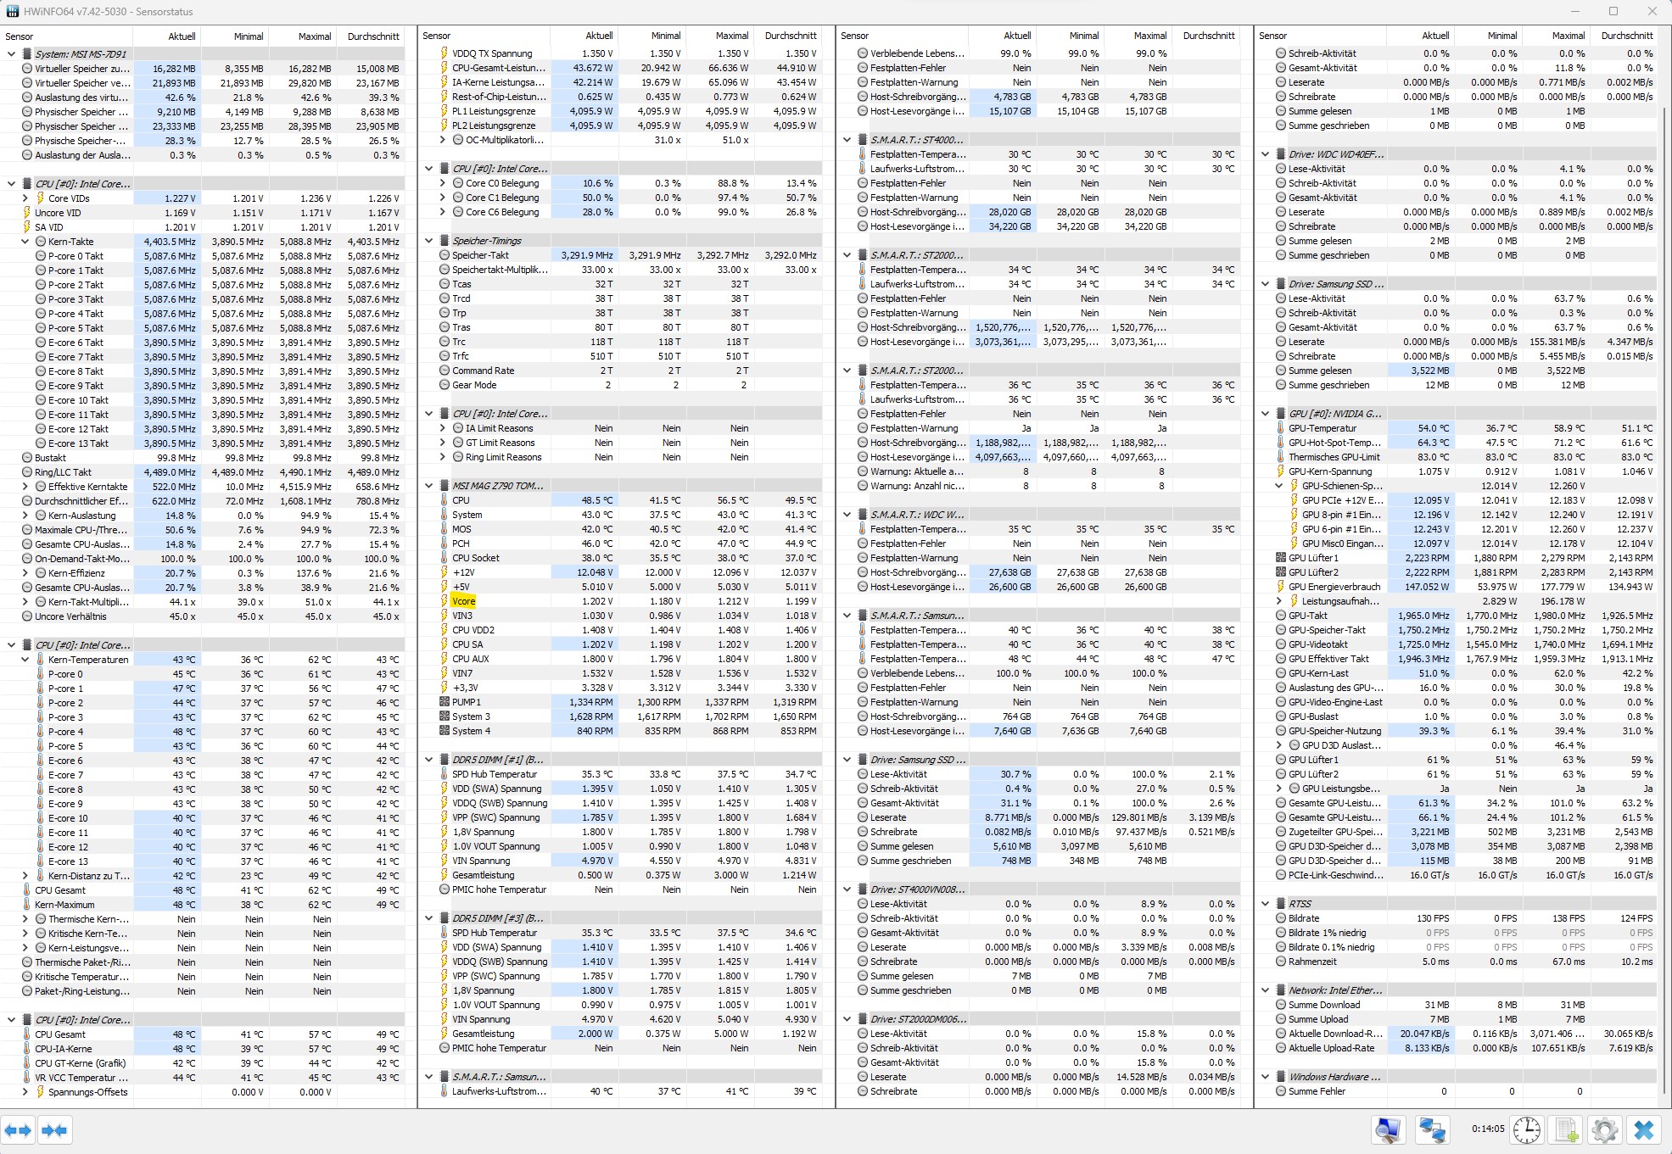Expand the Core VIDs entry
Viewport: 1672px width, 1154px height.
25,198
